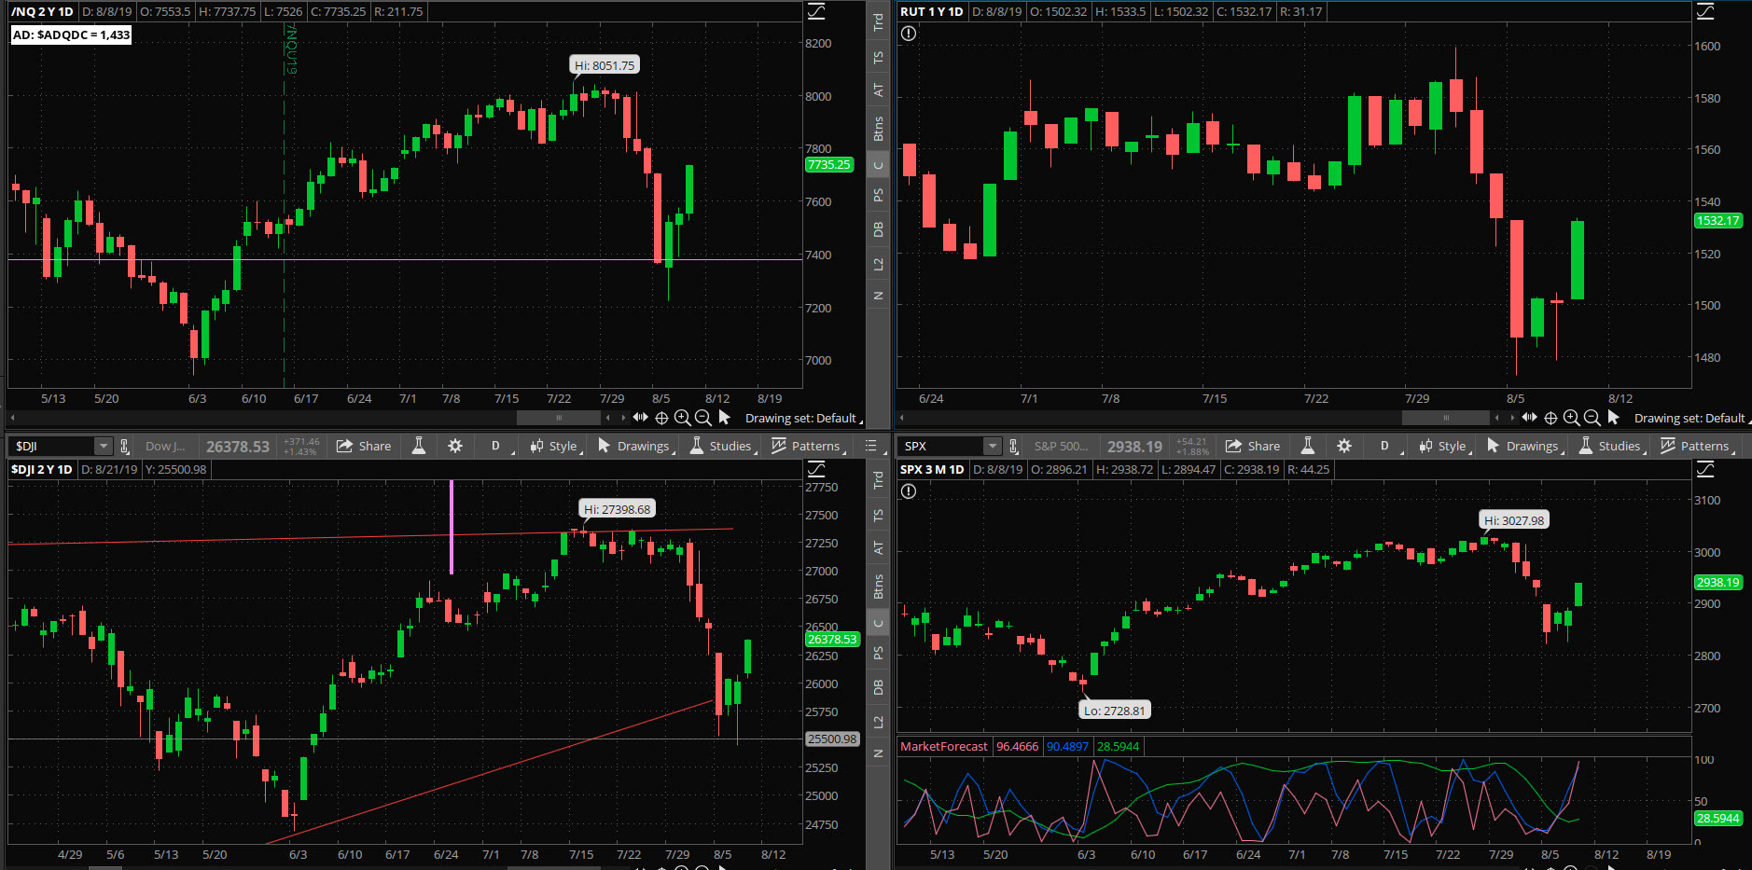Click alert exclamation icon on SPX chart

(909, 491)
